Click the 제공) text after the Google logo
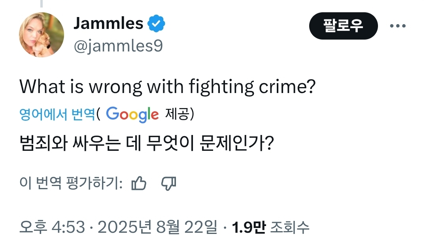Viewport: 427px width, 247px height. point(179,114)
